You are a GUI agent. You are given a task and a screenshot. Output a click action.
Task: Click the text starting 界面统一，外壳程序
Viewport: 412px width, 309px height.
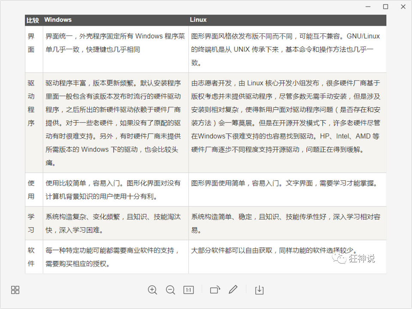click(115, 43)
